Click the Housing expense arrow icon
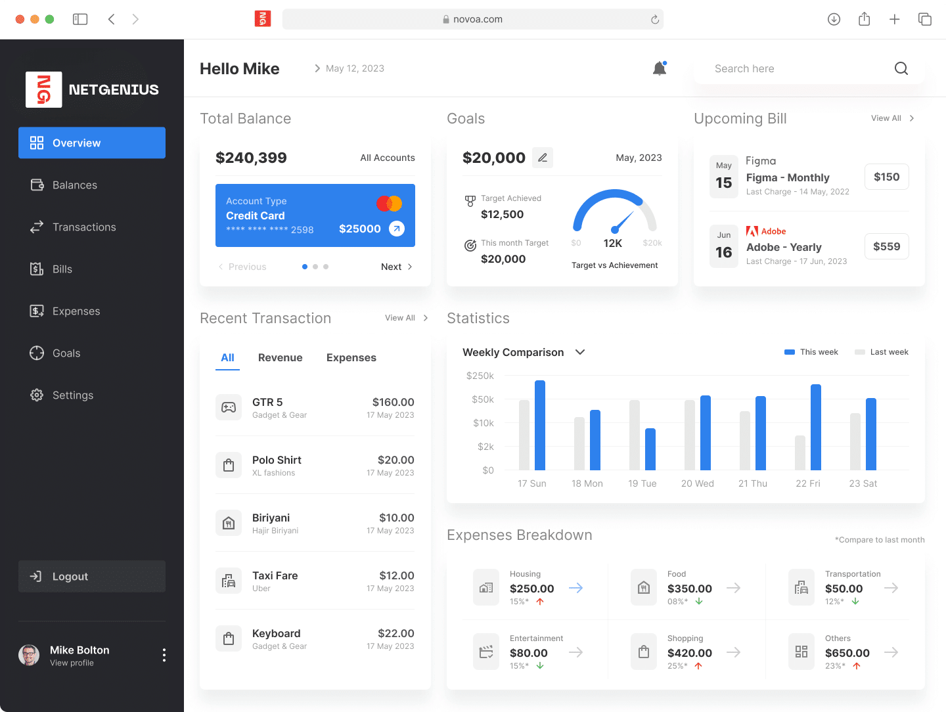 (x=575, y=588)
